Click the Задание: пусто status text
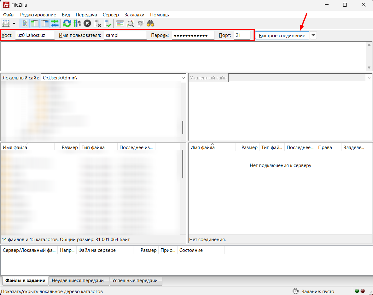Image resolution: width=373 pixels, height=295 pixels. (x=318, y=292)
